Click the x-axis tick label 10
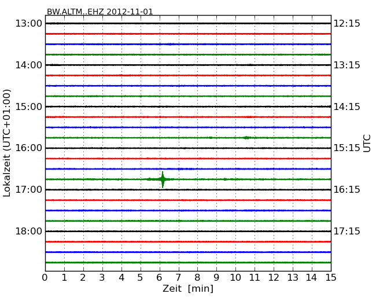Screen dimensions: 376x301 pos(235,277)
